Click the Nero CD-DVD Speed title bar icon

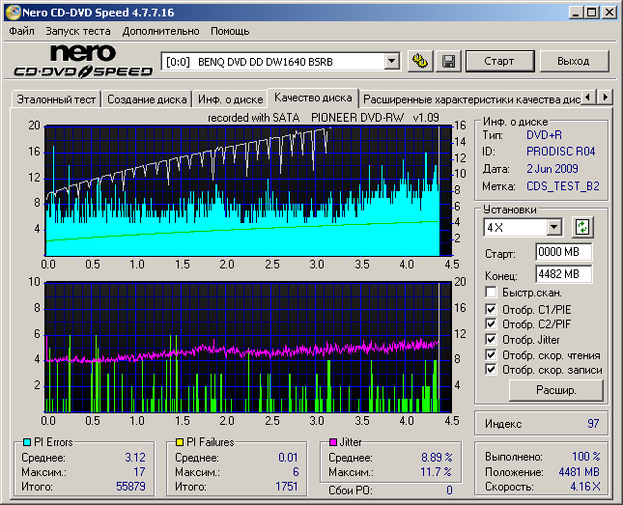tap(12, 12)
